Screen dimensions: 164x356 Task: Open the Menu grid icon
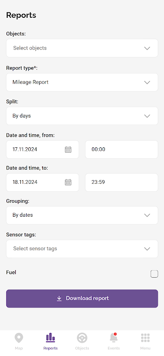(x=145, y=338)
